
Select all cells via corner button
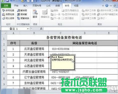4,33
